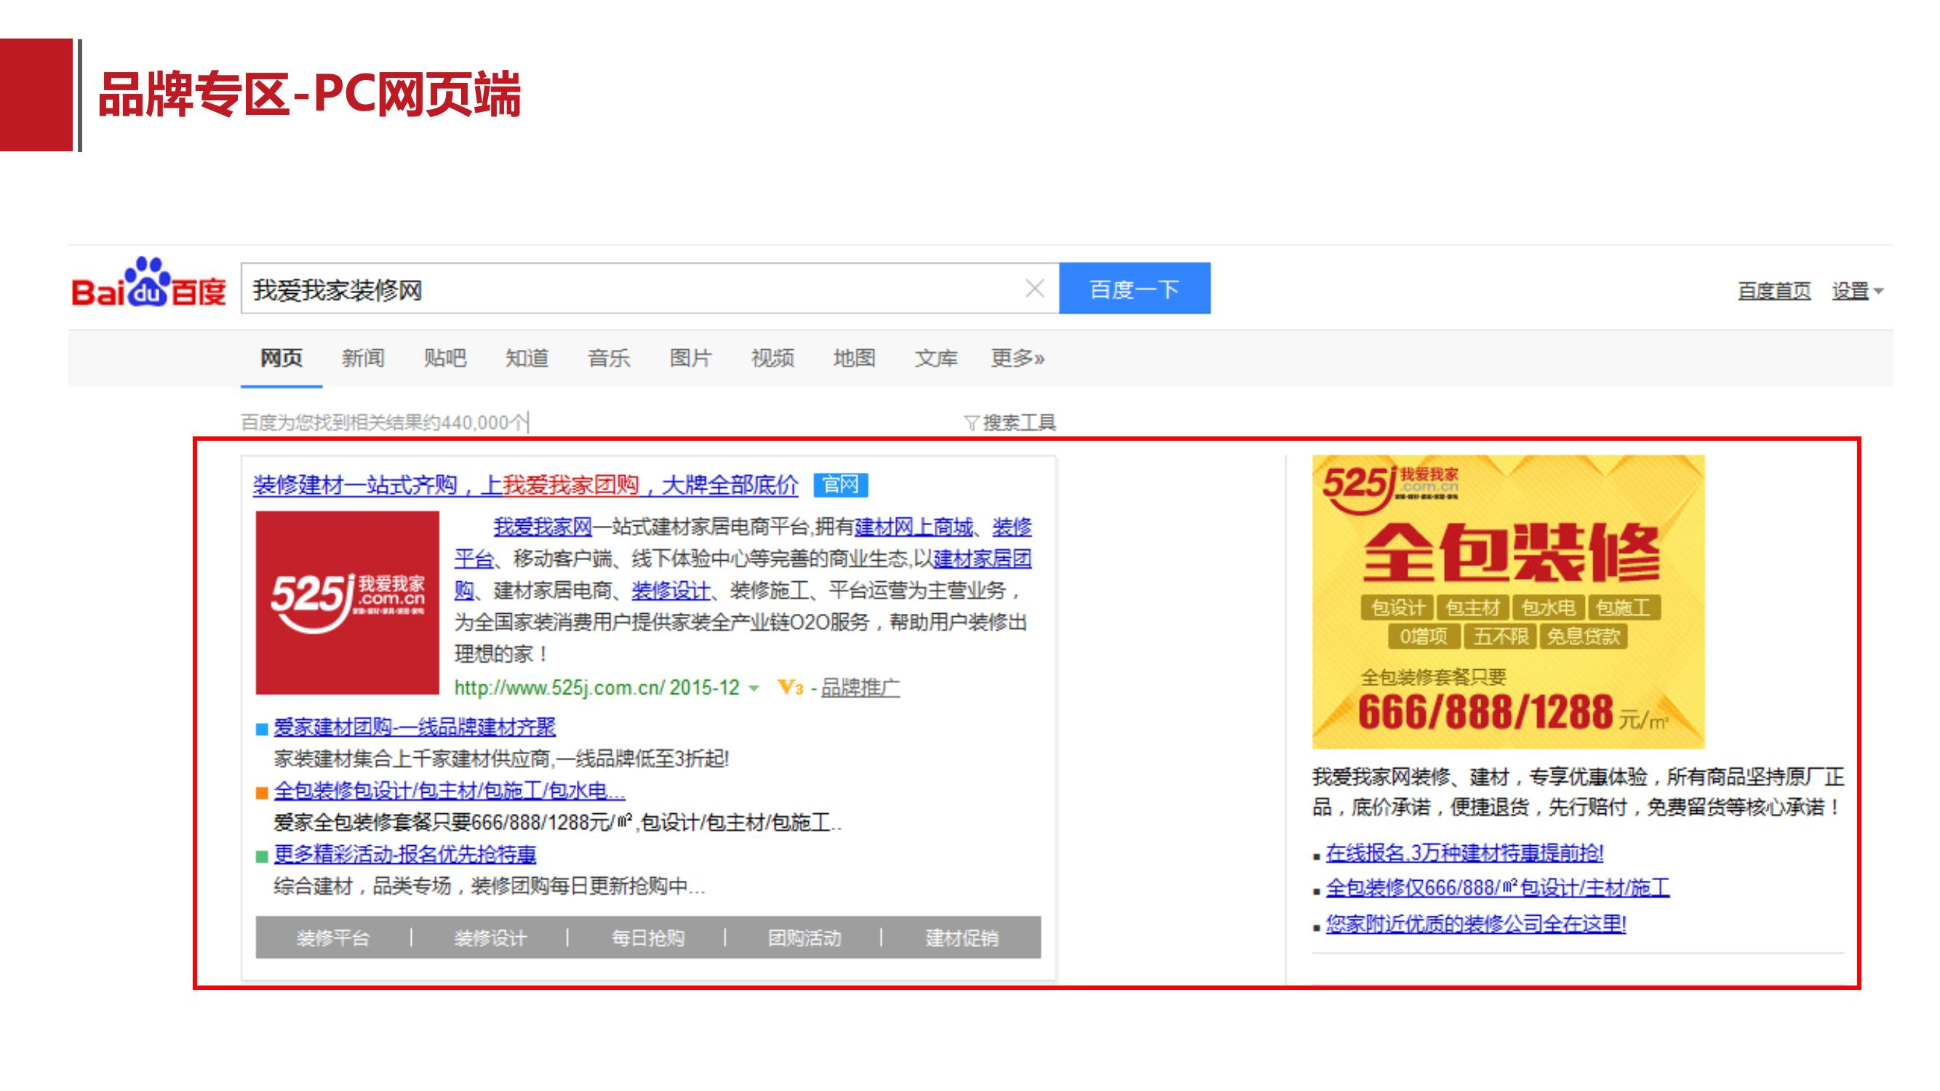Open the 您家附近优质的装修公司全在这里 link
This screenshot has width=1940, height=1091.
pos(1476,924)
